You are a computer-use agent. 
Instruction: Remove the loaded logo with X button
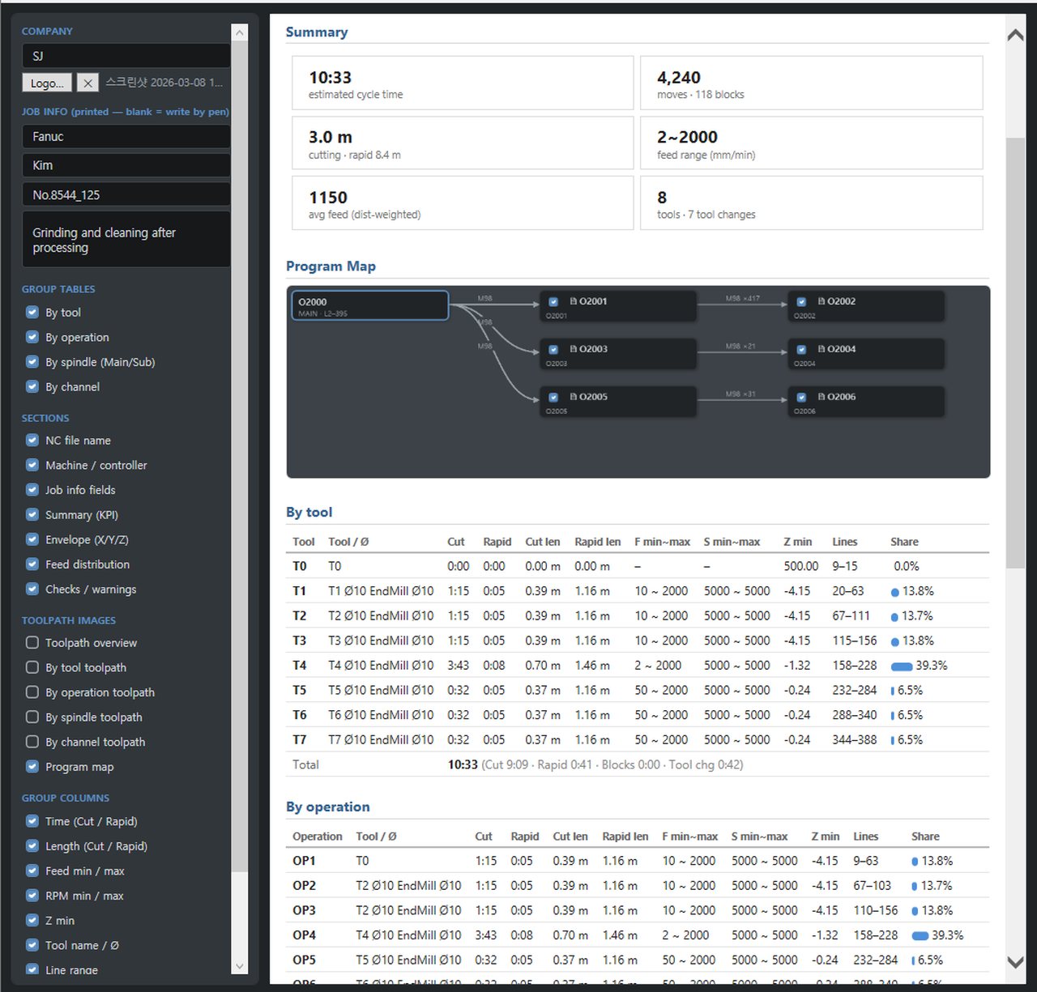coord(88,83)
